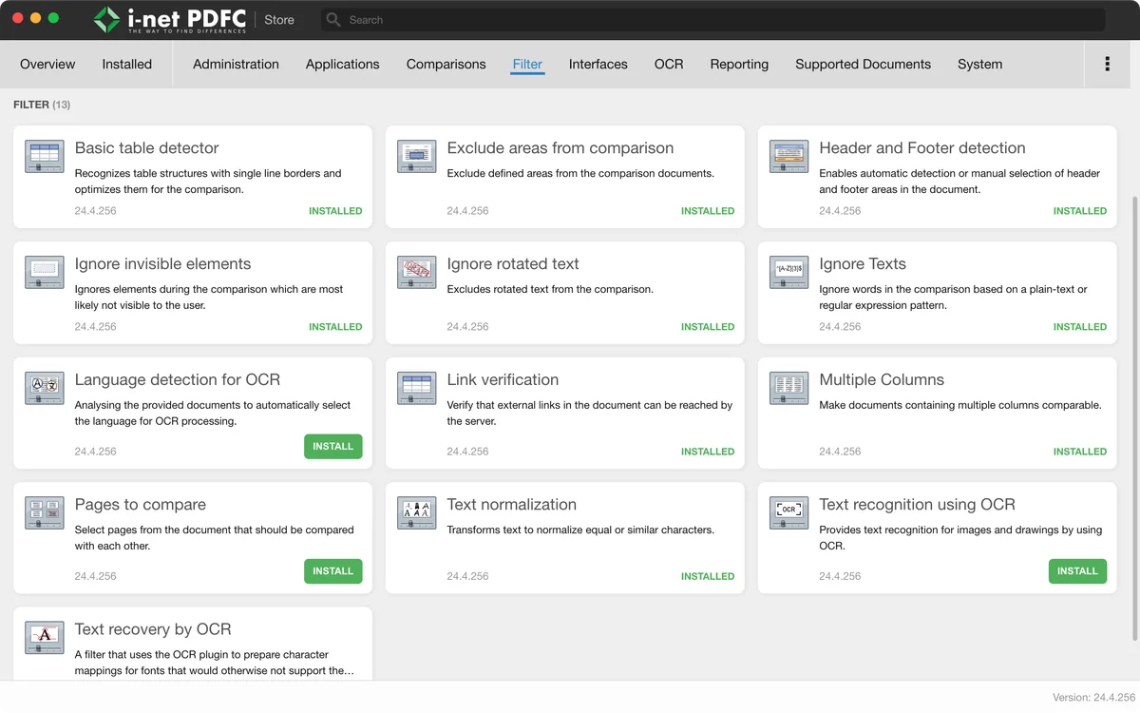Viewport: 1140px width, 713px height.
Task: Click the Ignore Texts regex icon
Action: (788, 273)
